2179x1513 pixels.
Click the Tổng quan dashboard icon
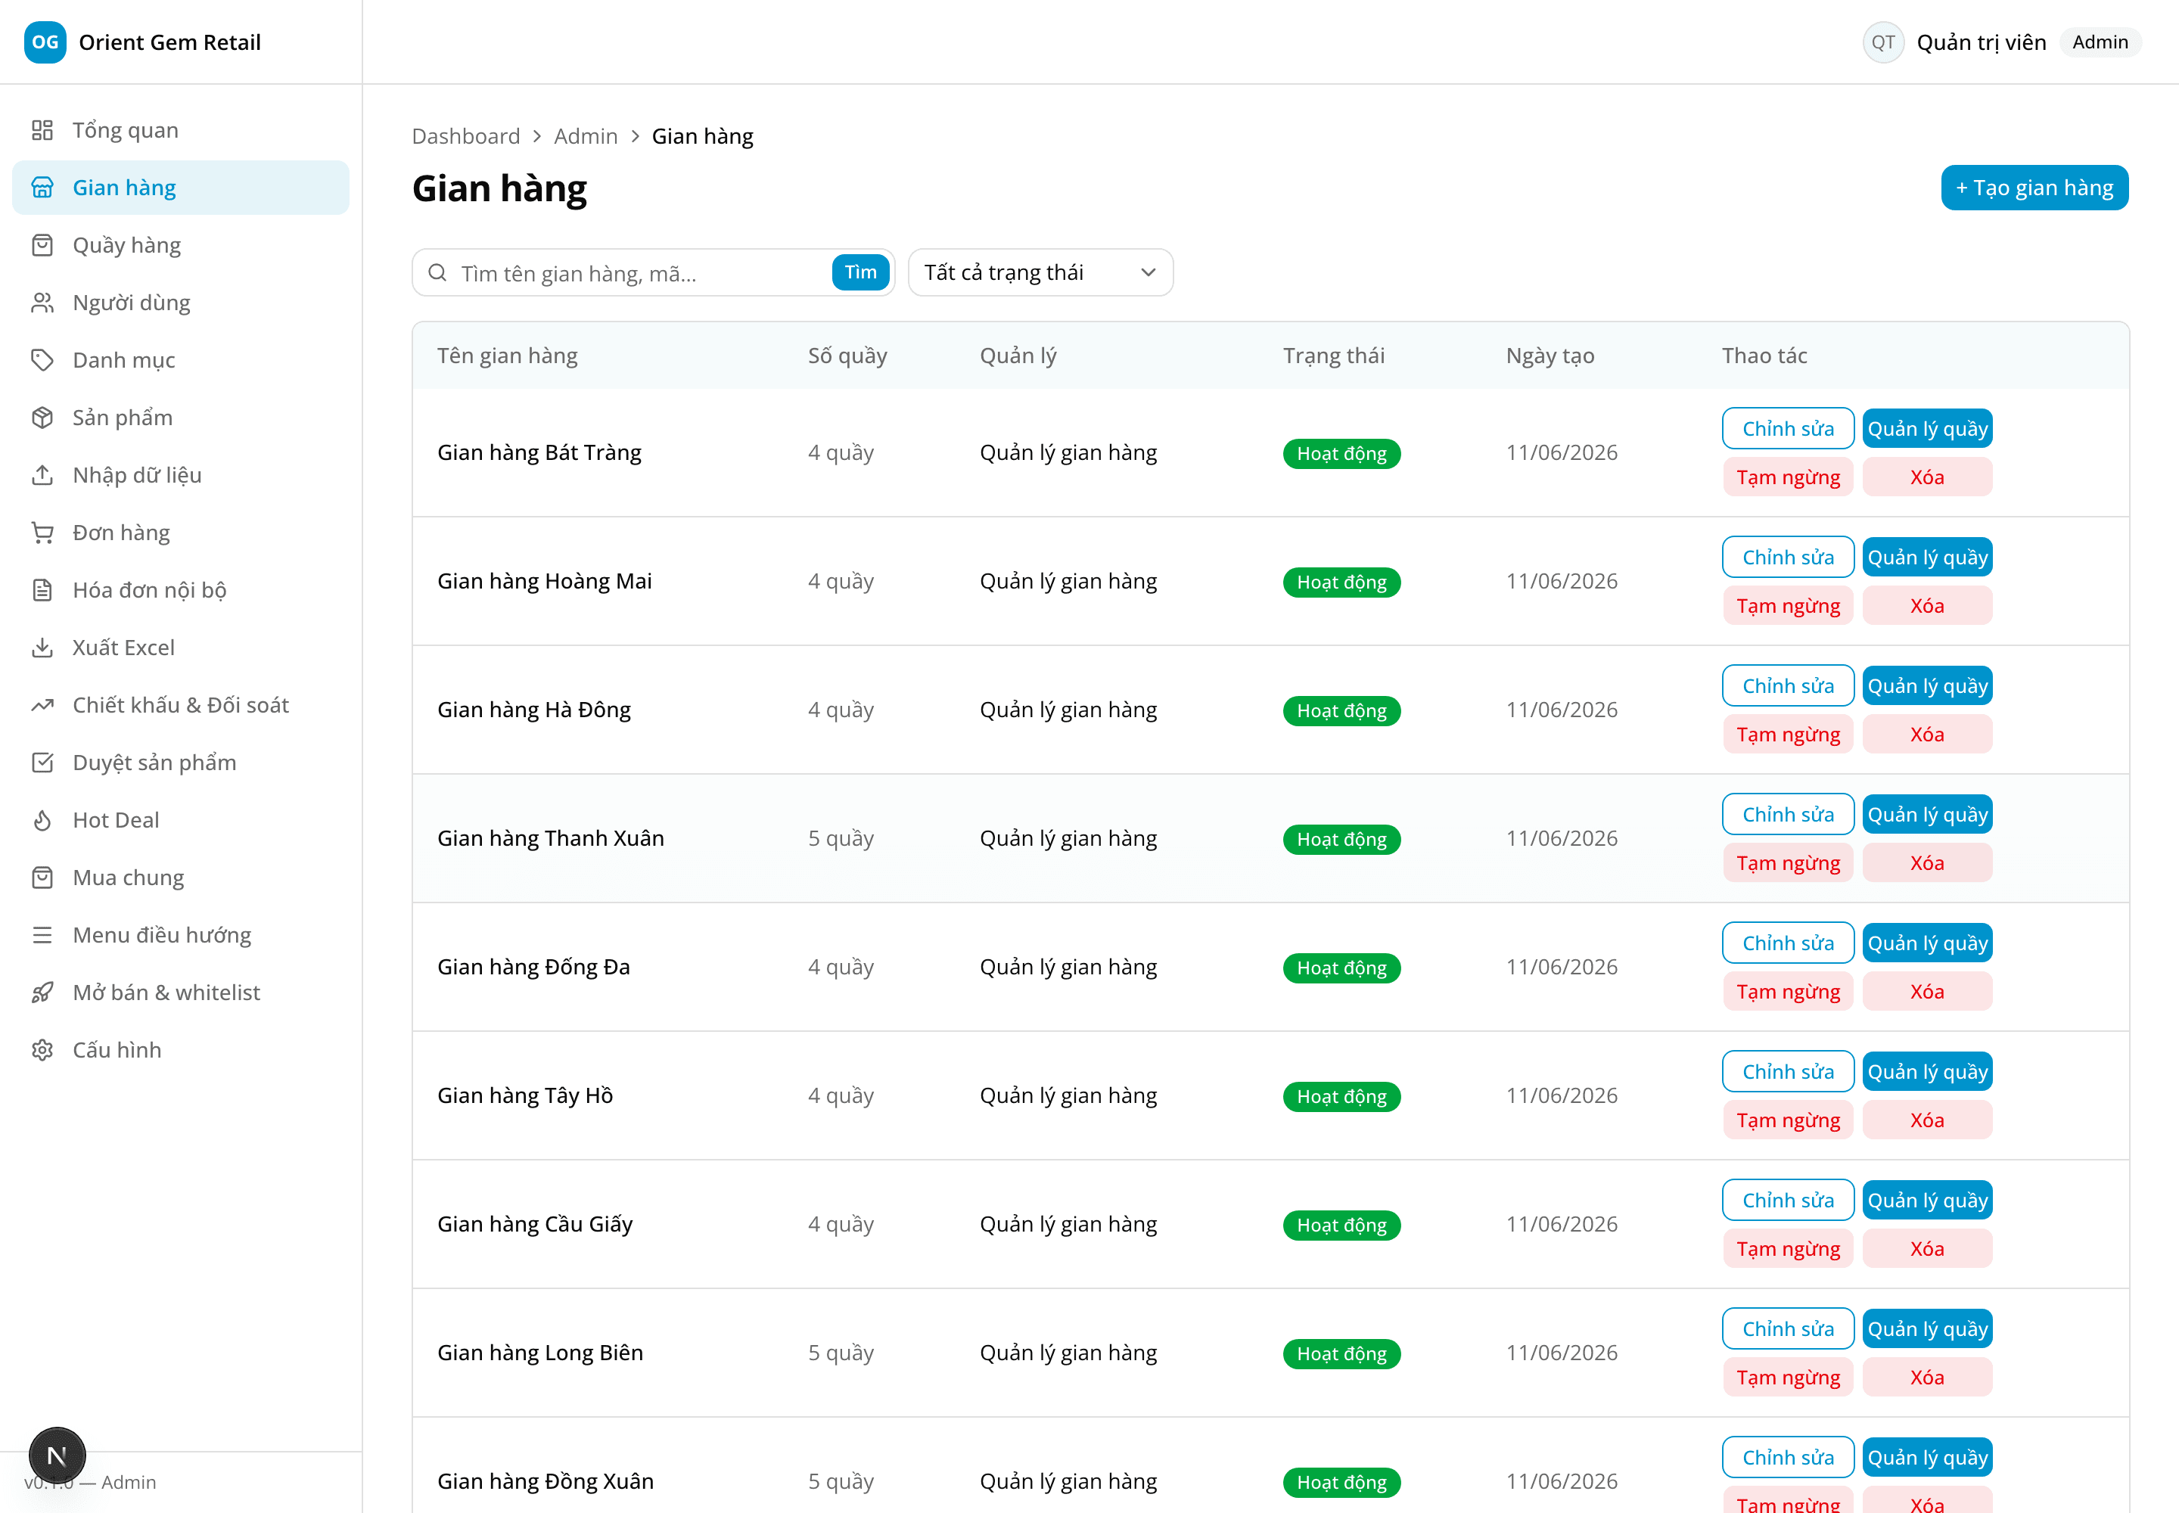[x=42, y=130]
